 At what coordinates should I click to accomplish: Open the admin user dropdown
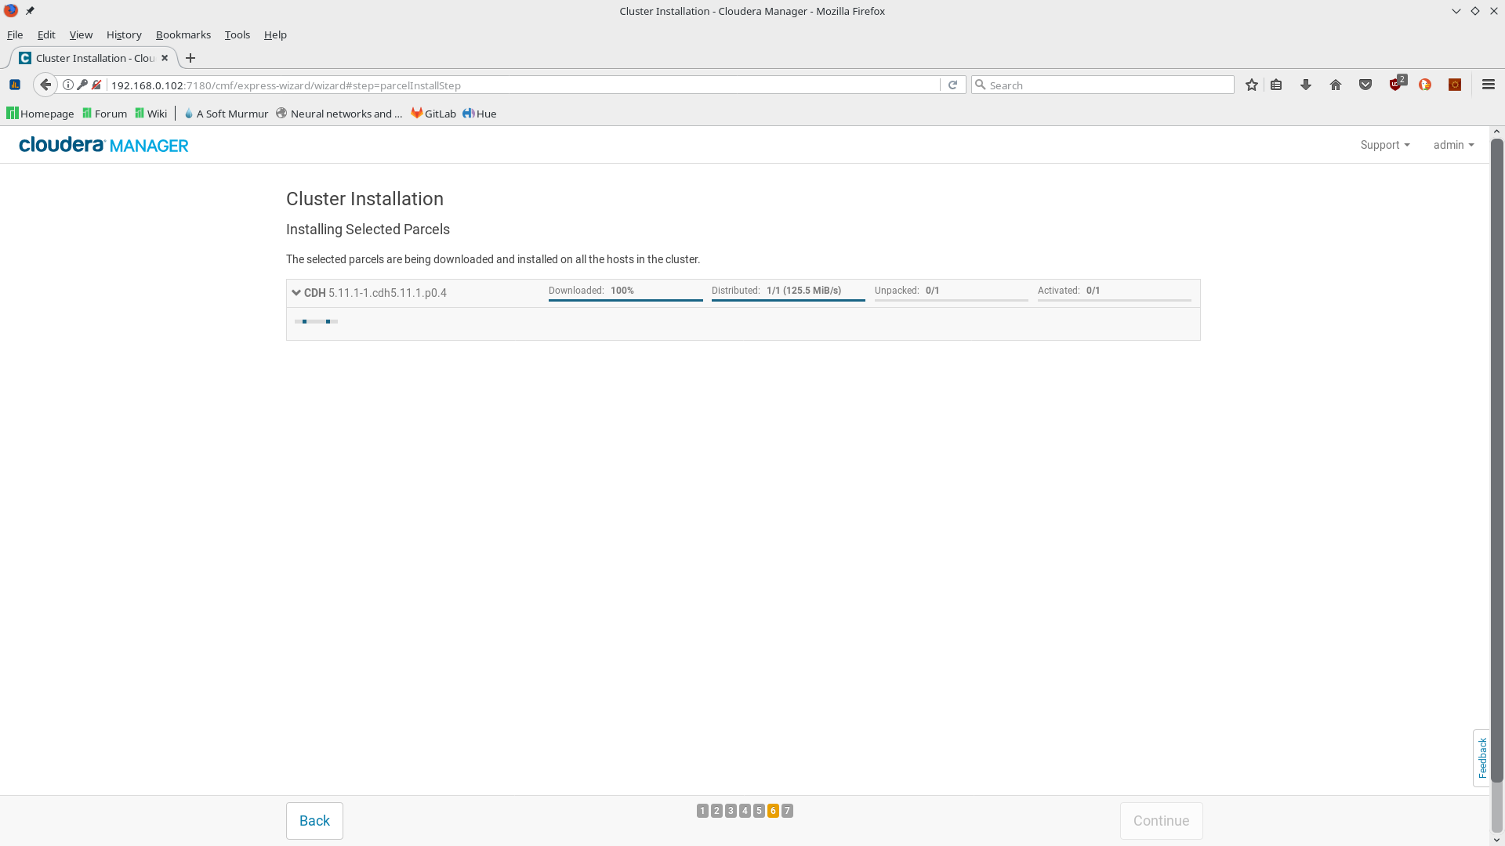click(1452, 145)
